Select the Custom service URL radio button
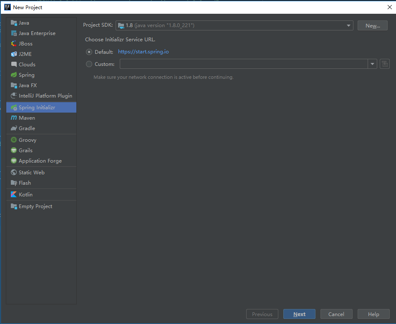Image resolution: width=396 pixels, height=324 pixels. pos(89,64)
